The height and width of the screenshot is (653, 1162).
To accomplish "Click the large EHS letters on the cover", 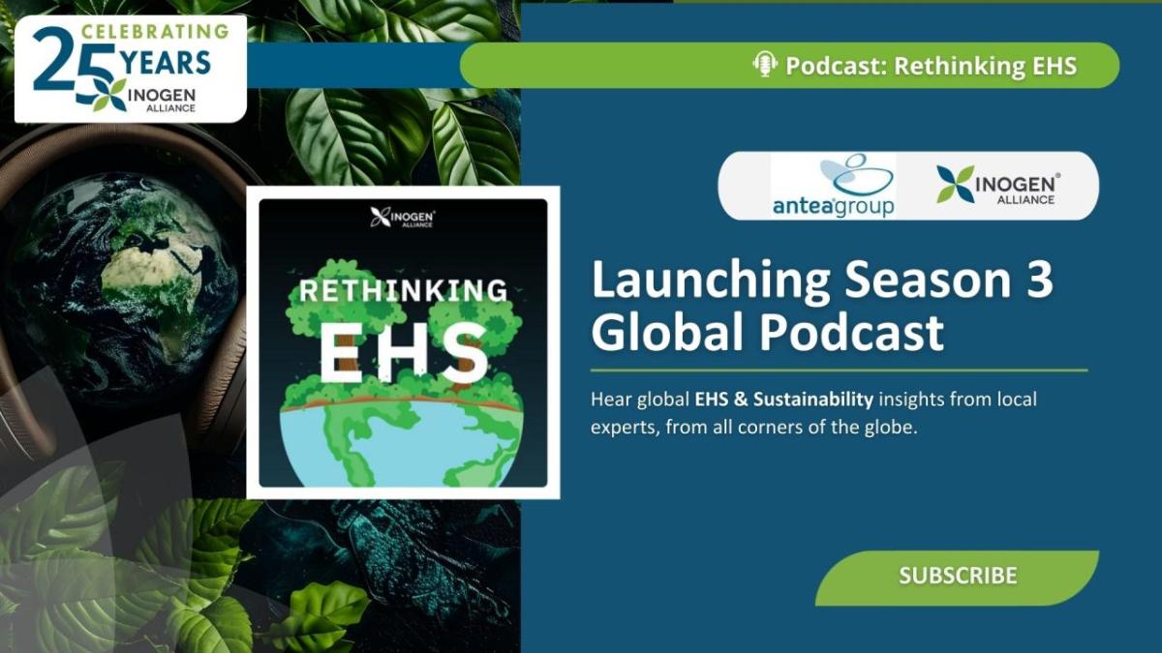I will tap(402, 353).
